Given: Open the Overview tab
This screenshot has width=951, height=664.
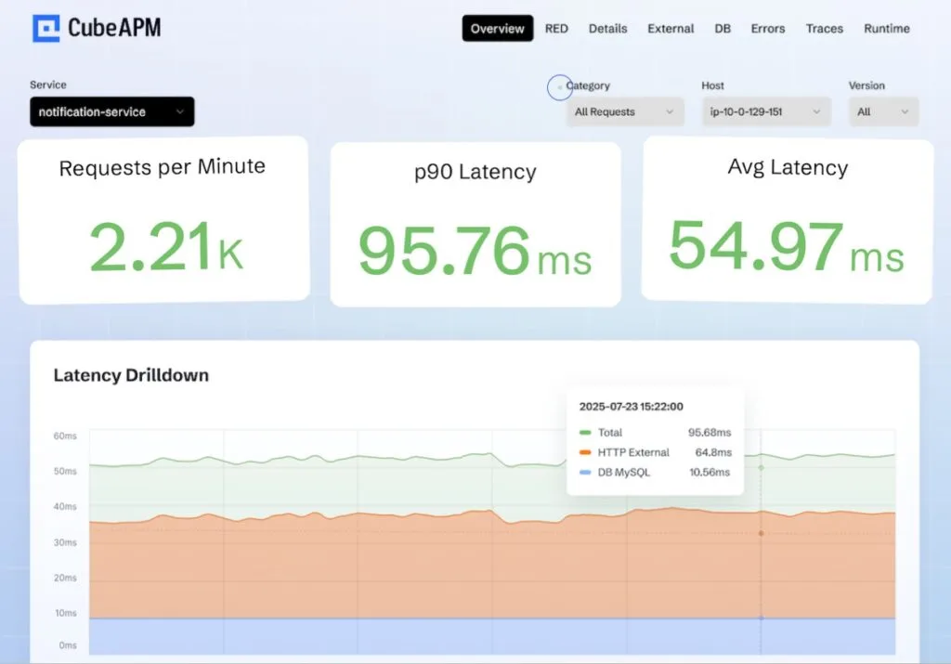Looking at the screenshot, I should pos(497,29).
